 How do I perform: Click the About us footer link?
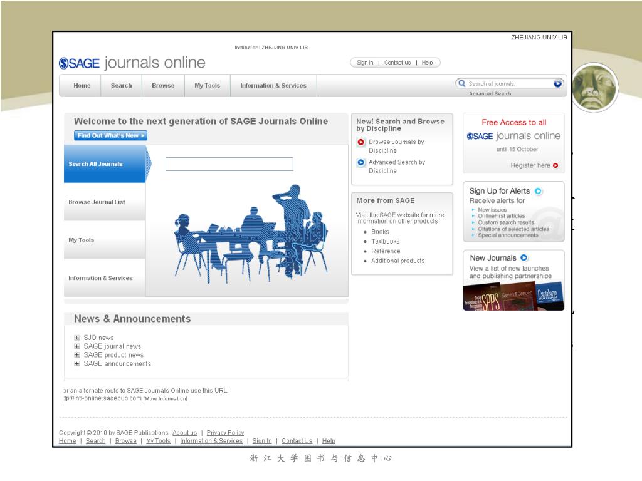pos(185,433)
